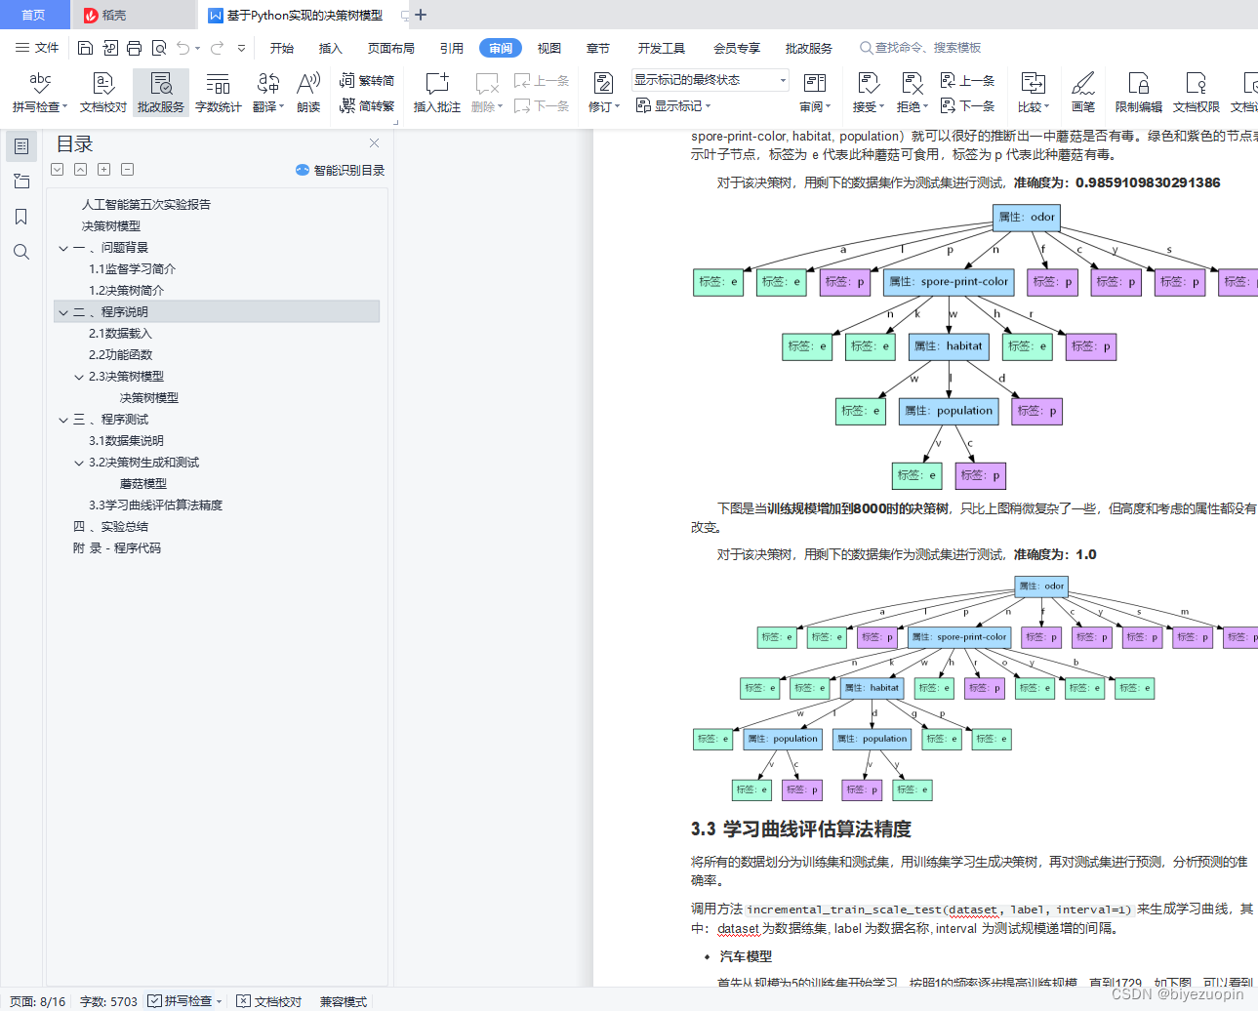Click the track changes (修订) icon
1258x1011 pixels.
(603, 82)
